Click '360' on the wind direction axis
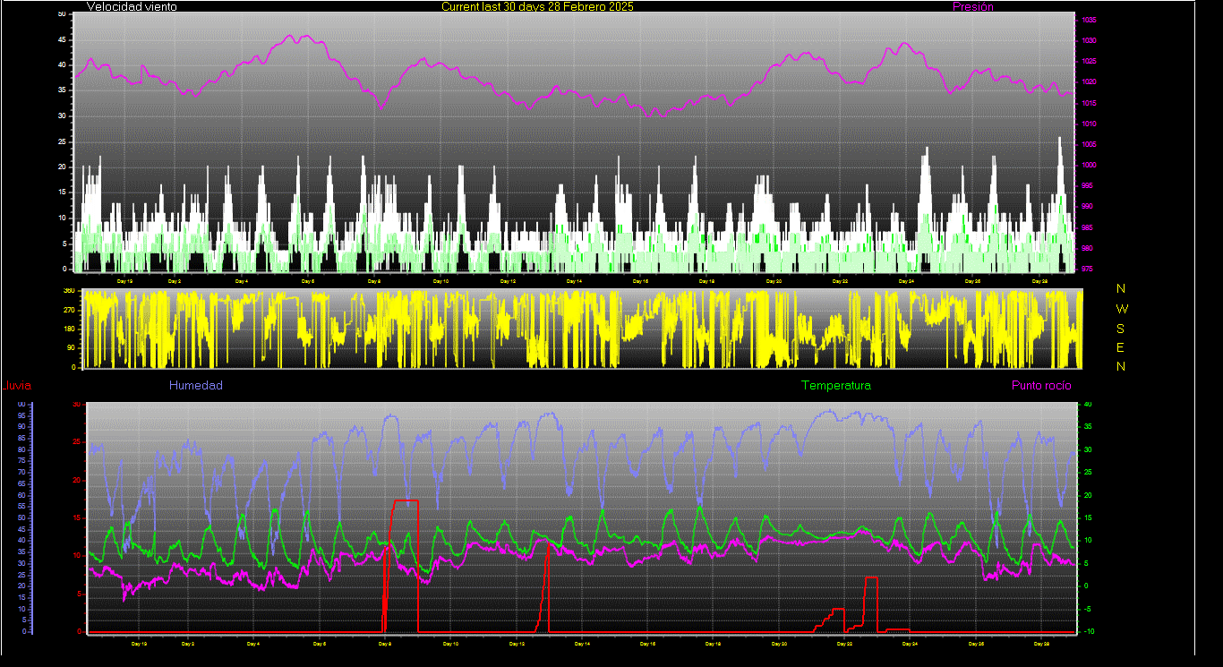The width and height of the screenshot is (1223, 667). point(69,291)
